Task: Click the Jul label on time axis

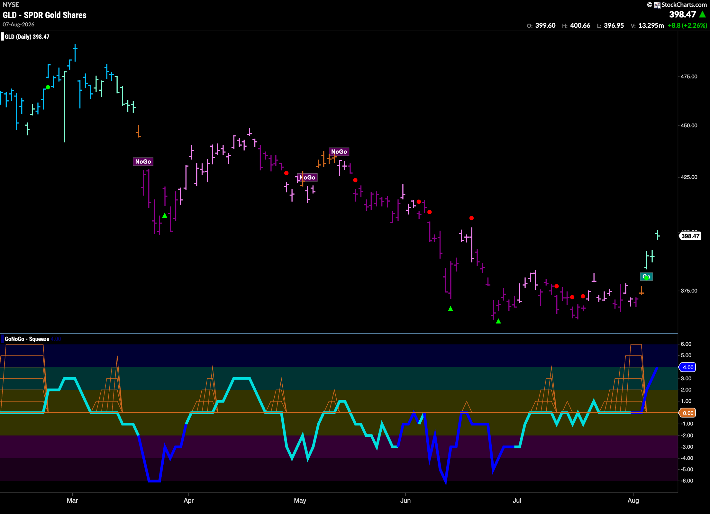Action: (x=517, y=500)
